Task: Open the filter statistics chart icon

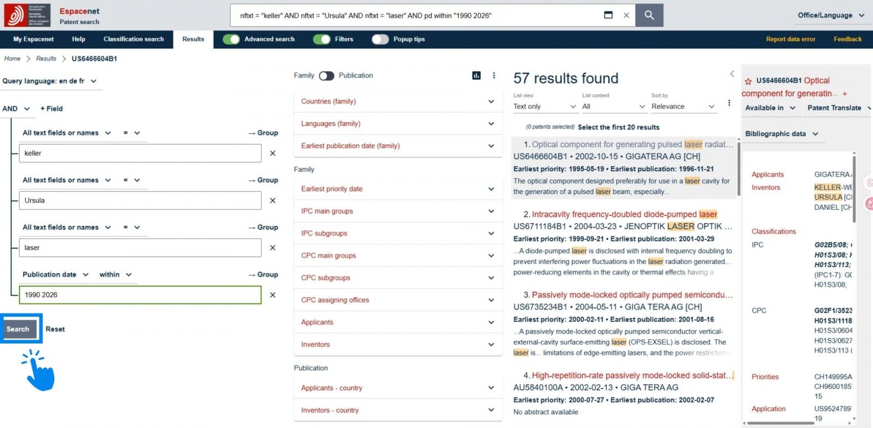Action: pyautogui.click(x=476, y=76)
